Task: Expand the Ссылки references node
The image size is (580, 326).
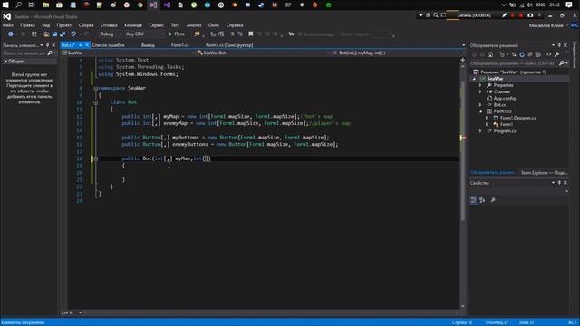Action: (x=481, y=91)
